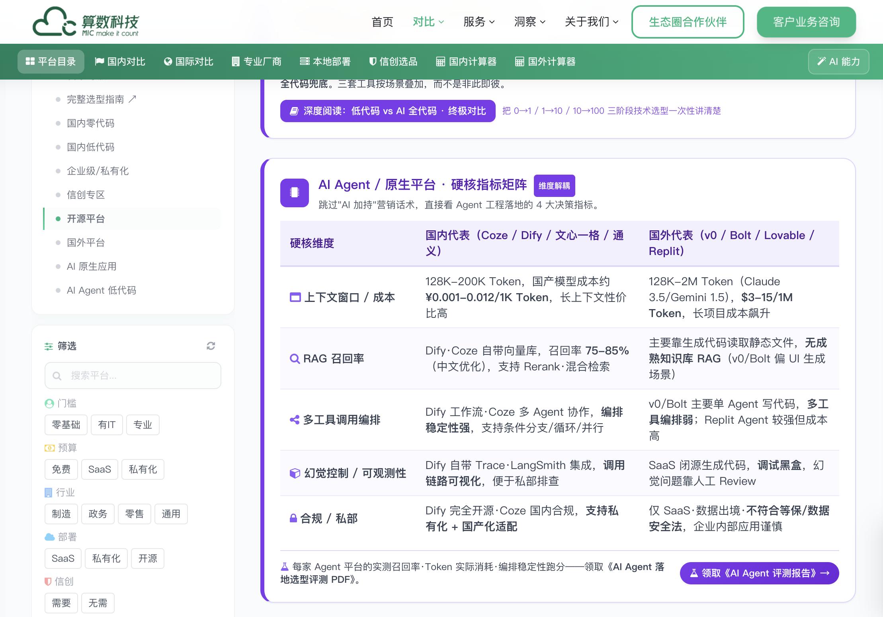Expand the 关于我们 navigation dropdown

pos(592,22)
